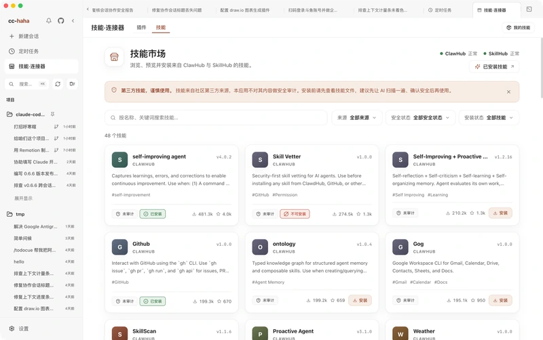The height and width of the screenshot is (340, 543).
Task: Click the skill name search field
Action: (216, 118)
